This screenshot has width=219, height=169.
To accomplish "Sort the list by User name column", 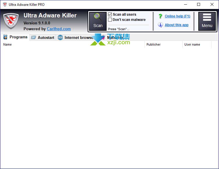I will (x=197, y=44).
